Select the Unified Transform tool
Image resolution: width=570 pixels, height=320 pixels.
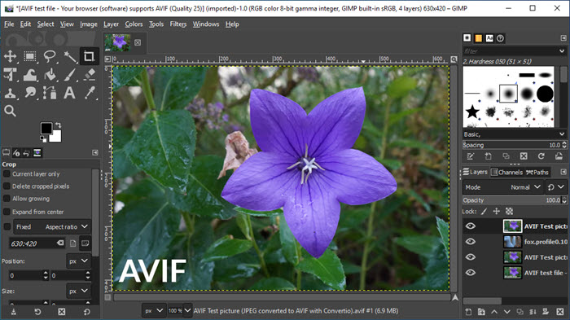pos(10,75)
